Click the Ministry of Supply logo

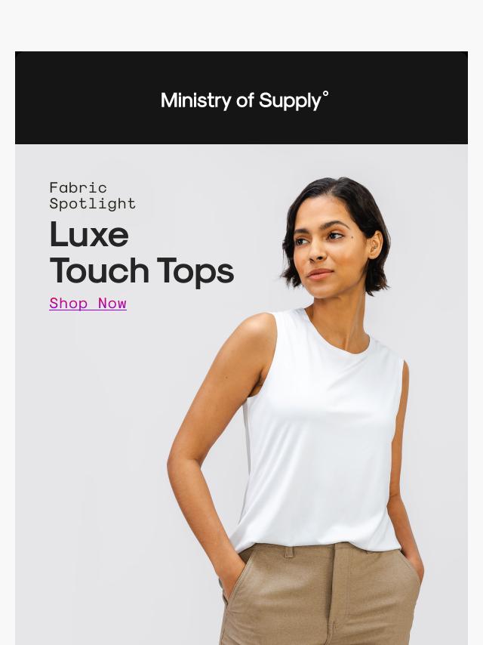pos(245,100)
